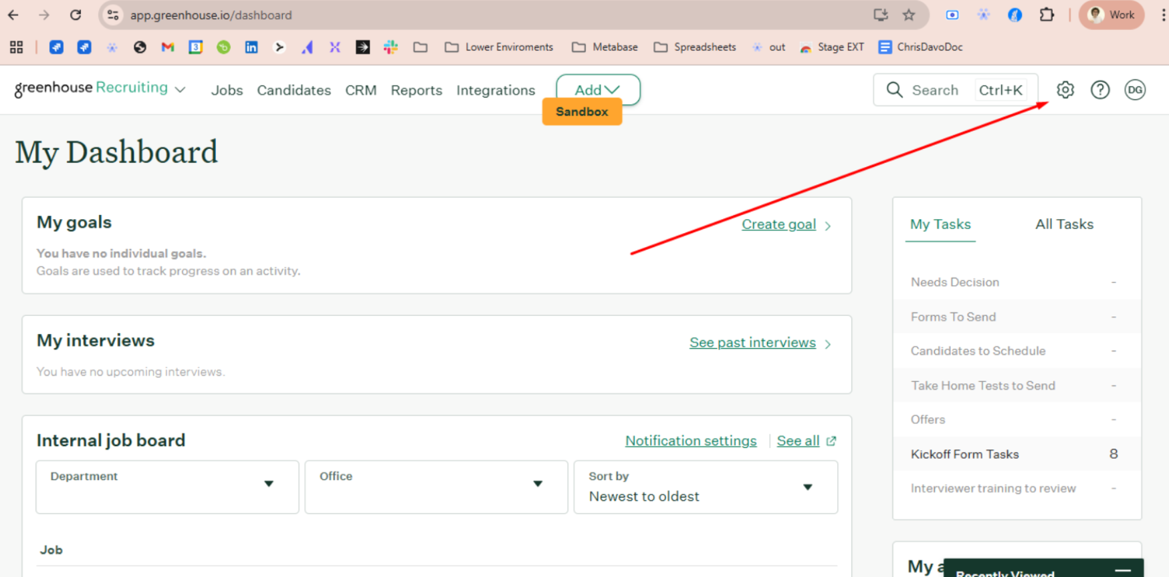Image resolution: width=1169 pixels, height=577 pixels.
Task: Click the purple X bookmark icon
Action: (335, 47)
